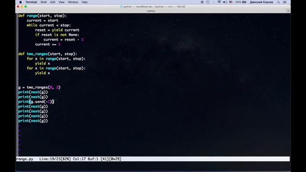Click the new tab plus button
Image resolution: width=306 pixels, height=172 pixels.
click(x=288, y=11)
